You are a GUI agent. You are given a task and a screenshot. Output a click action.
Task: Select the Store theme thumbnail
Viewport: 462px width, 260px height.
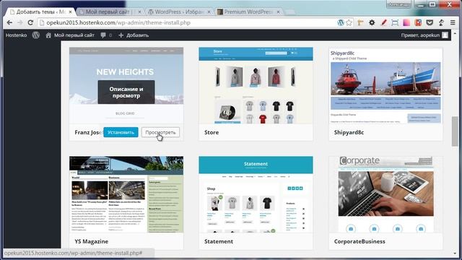256,85
